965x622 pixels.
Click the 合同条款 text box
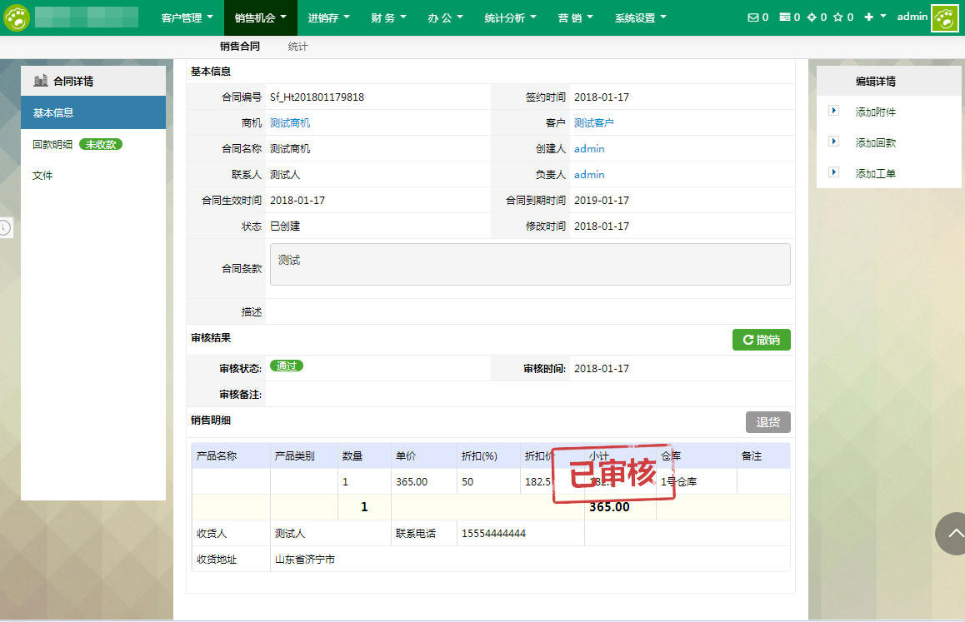click(530, 265)
